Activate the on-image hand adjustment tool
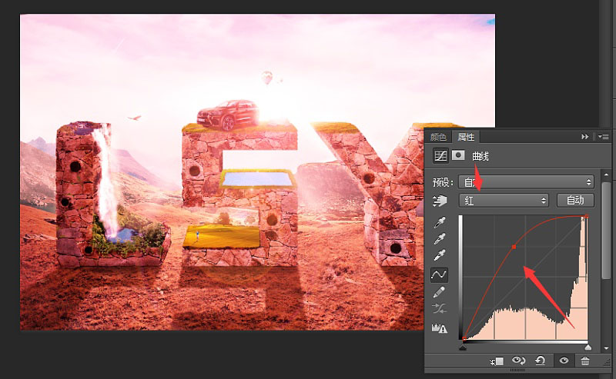The image size is (616, 379). point(440,201)
